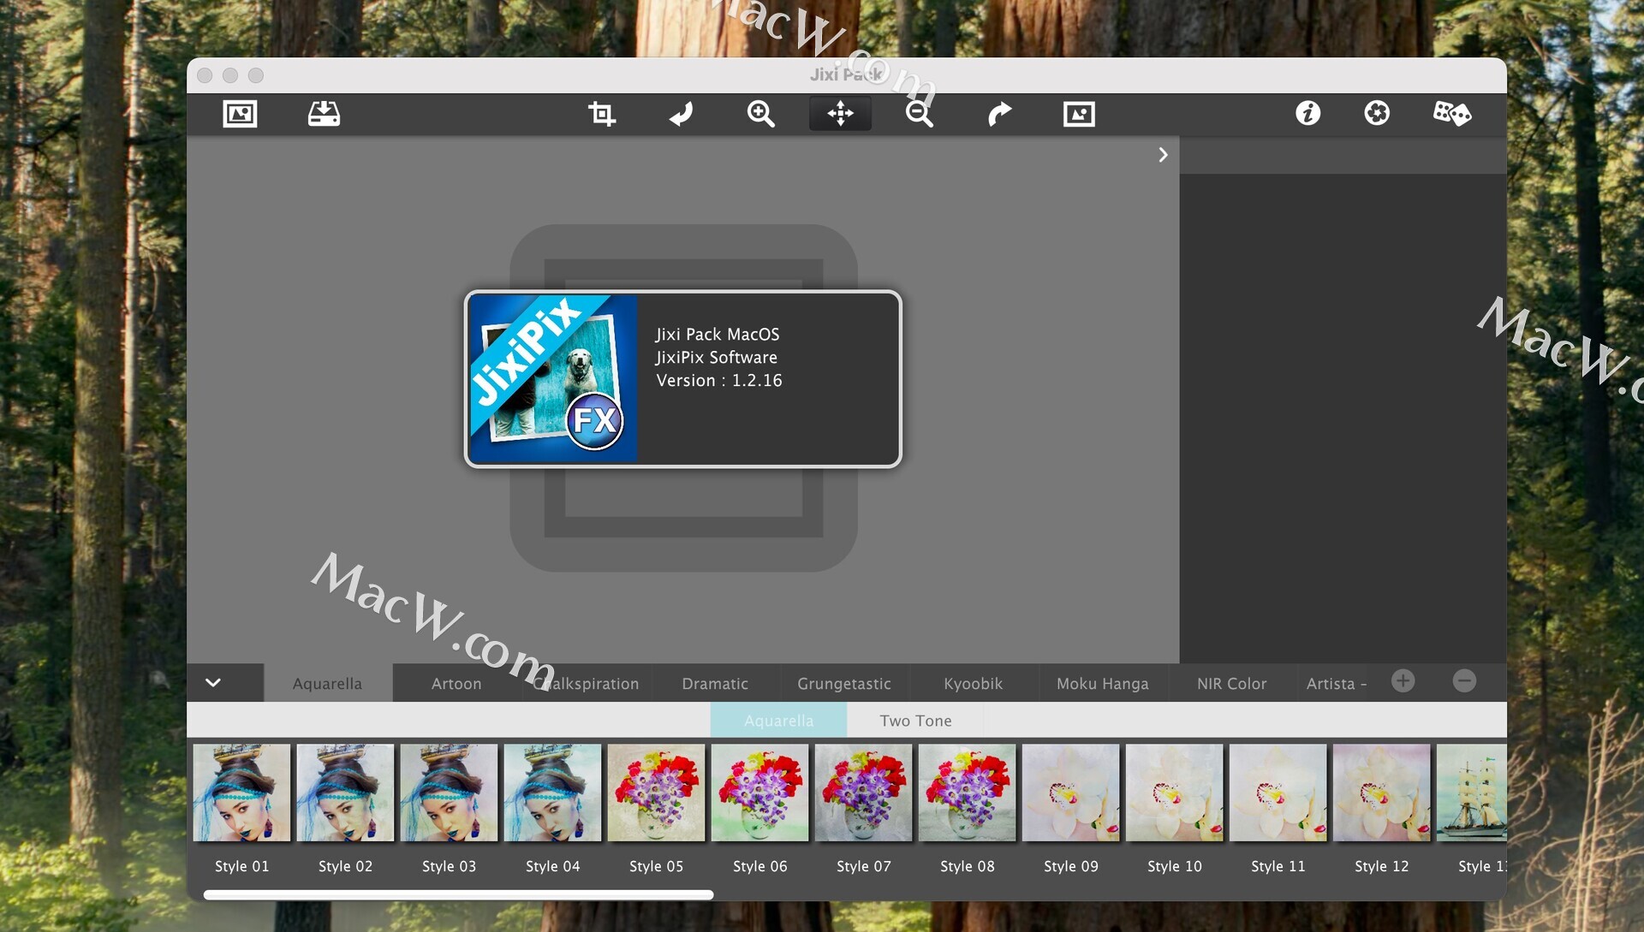Select the Artista tab

pyautogui.click(x=1337, y=683)
